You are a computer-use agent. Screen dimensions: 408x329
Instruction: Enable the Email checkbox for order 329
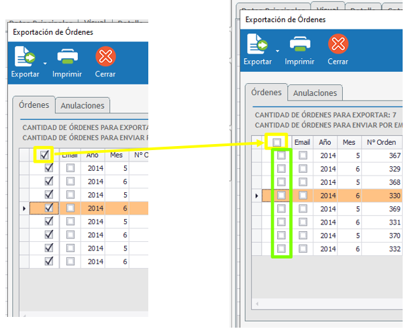pyautogui.click(x=303, y=169)
